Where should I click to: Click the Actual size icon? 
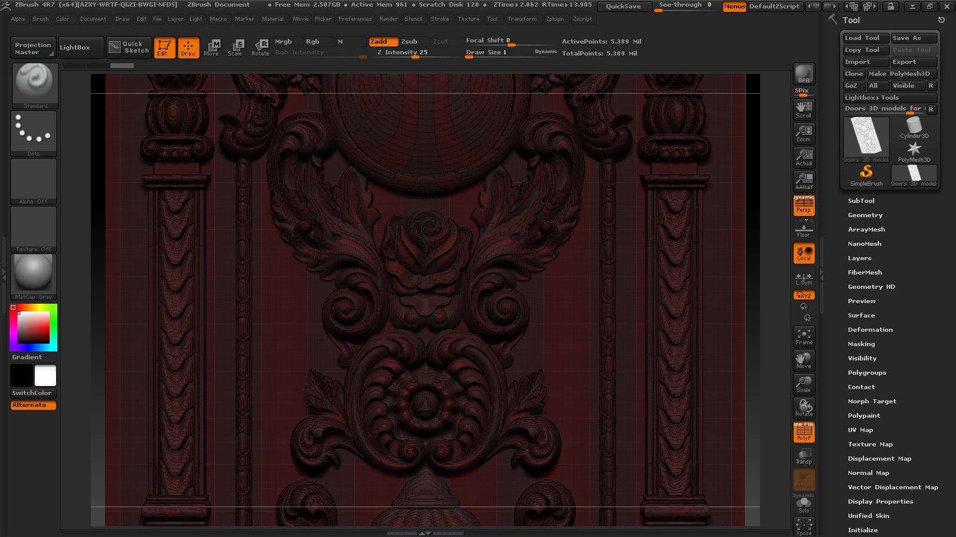pos(804,157)
